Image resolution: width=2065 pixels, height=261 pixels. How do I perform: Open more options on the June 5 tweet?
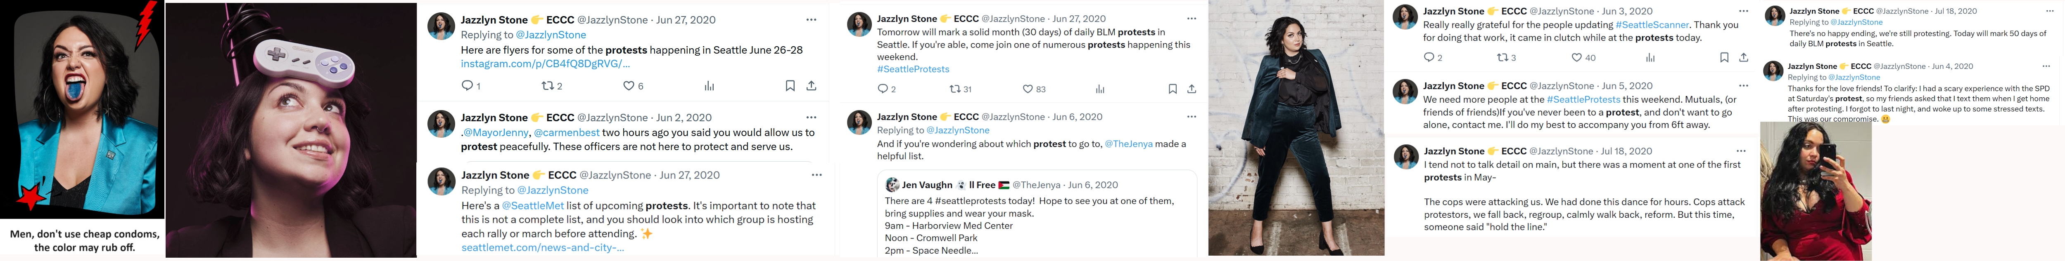click(x=1744, y=86)
